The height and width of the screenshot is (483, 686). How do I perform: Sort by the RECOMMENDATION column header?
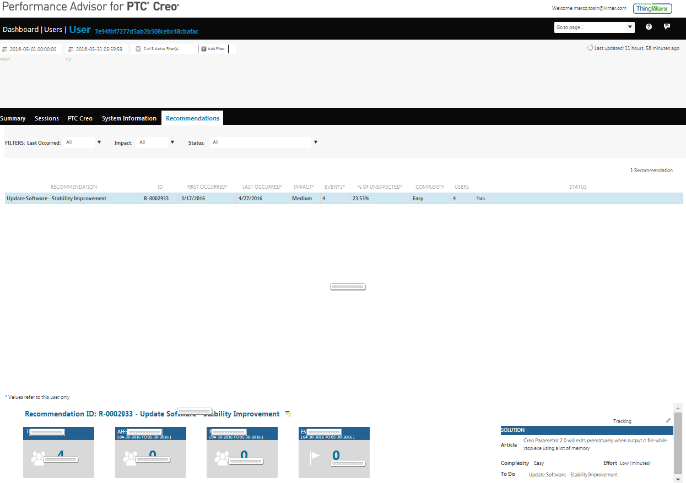pyautogui.click(x=74, y=187)
